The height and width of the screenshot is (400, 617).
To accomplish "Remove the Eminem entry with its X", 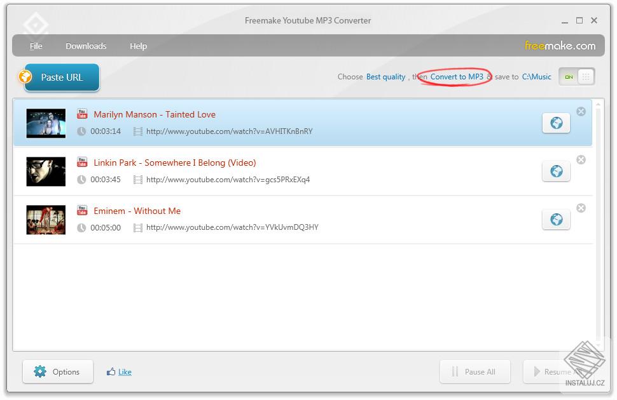I will (x=581, y=208).
